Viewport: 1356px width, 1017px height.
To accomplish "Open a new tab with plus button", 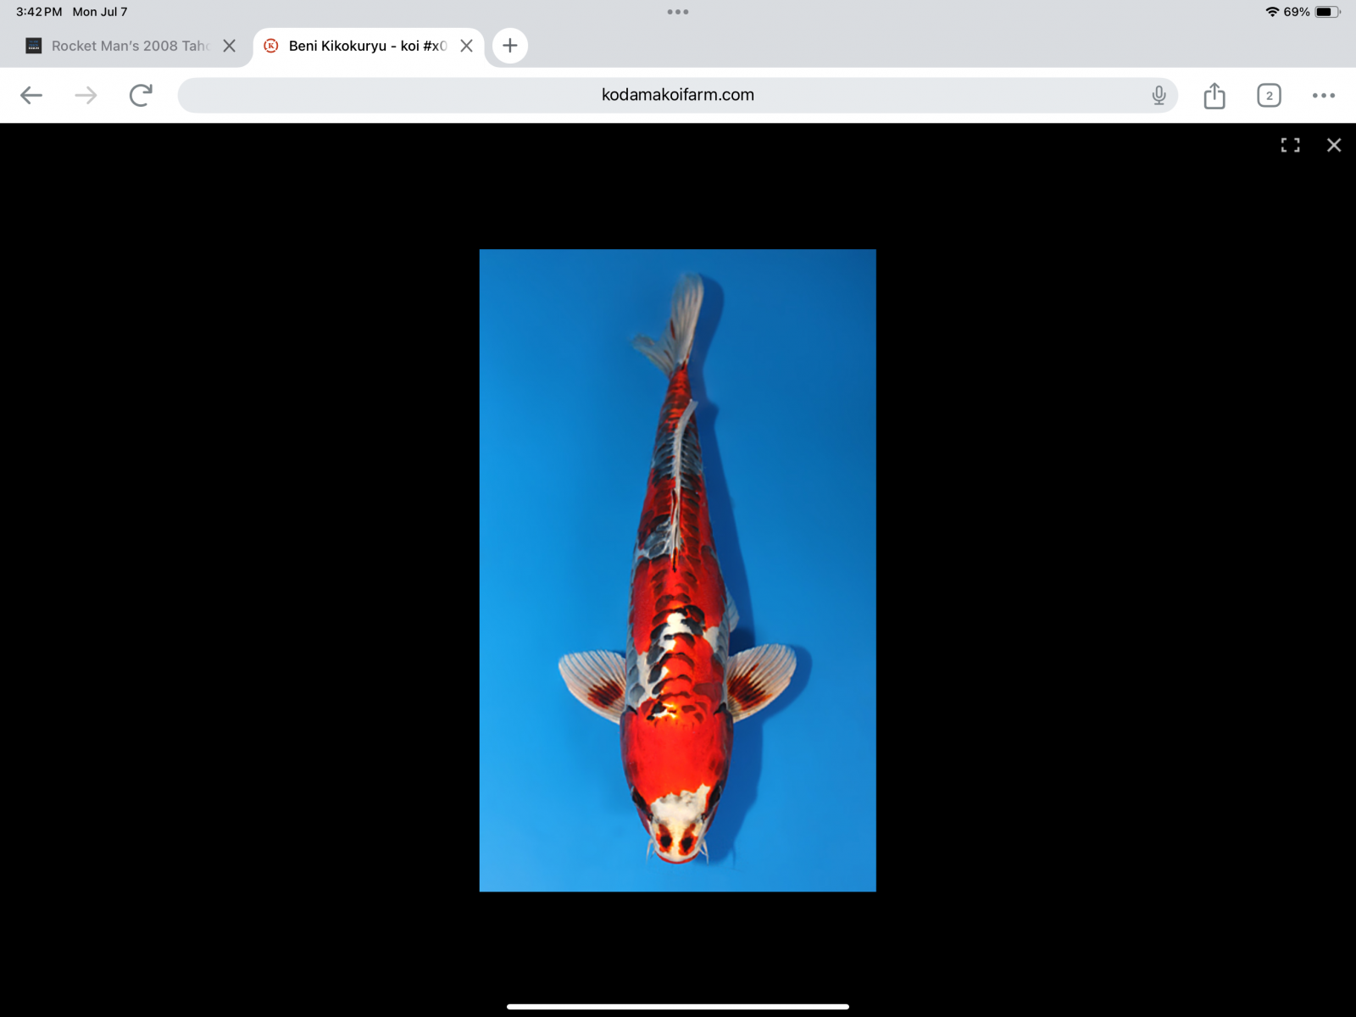I will tap(509, 46).
